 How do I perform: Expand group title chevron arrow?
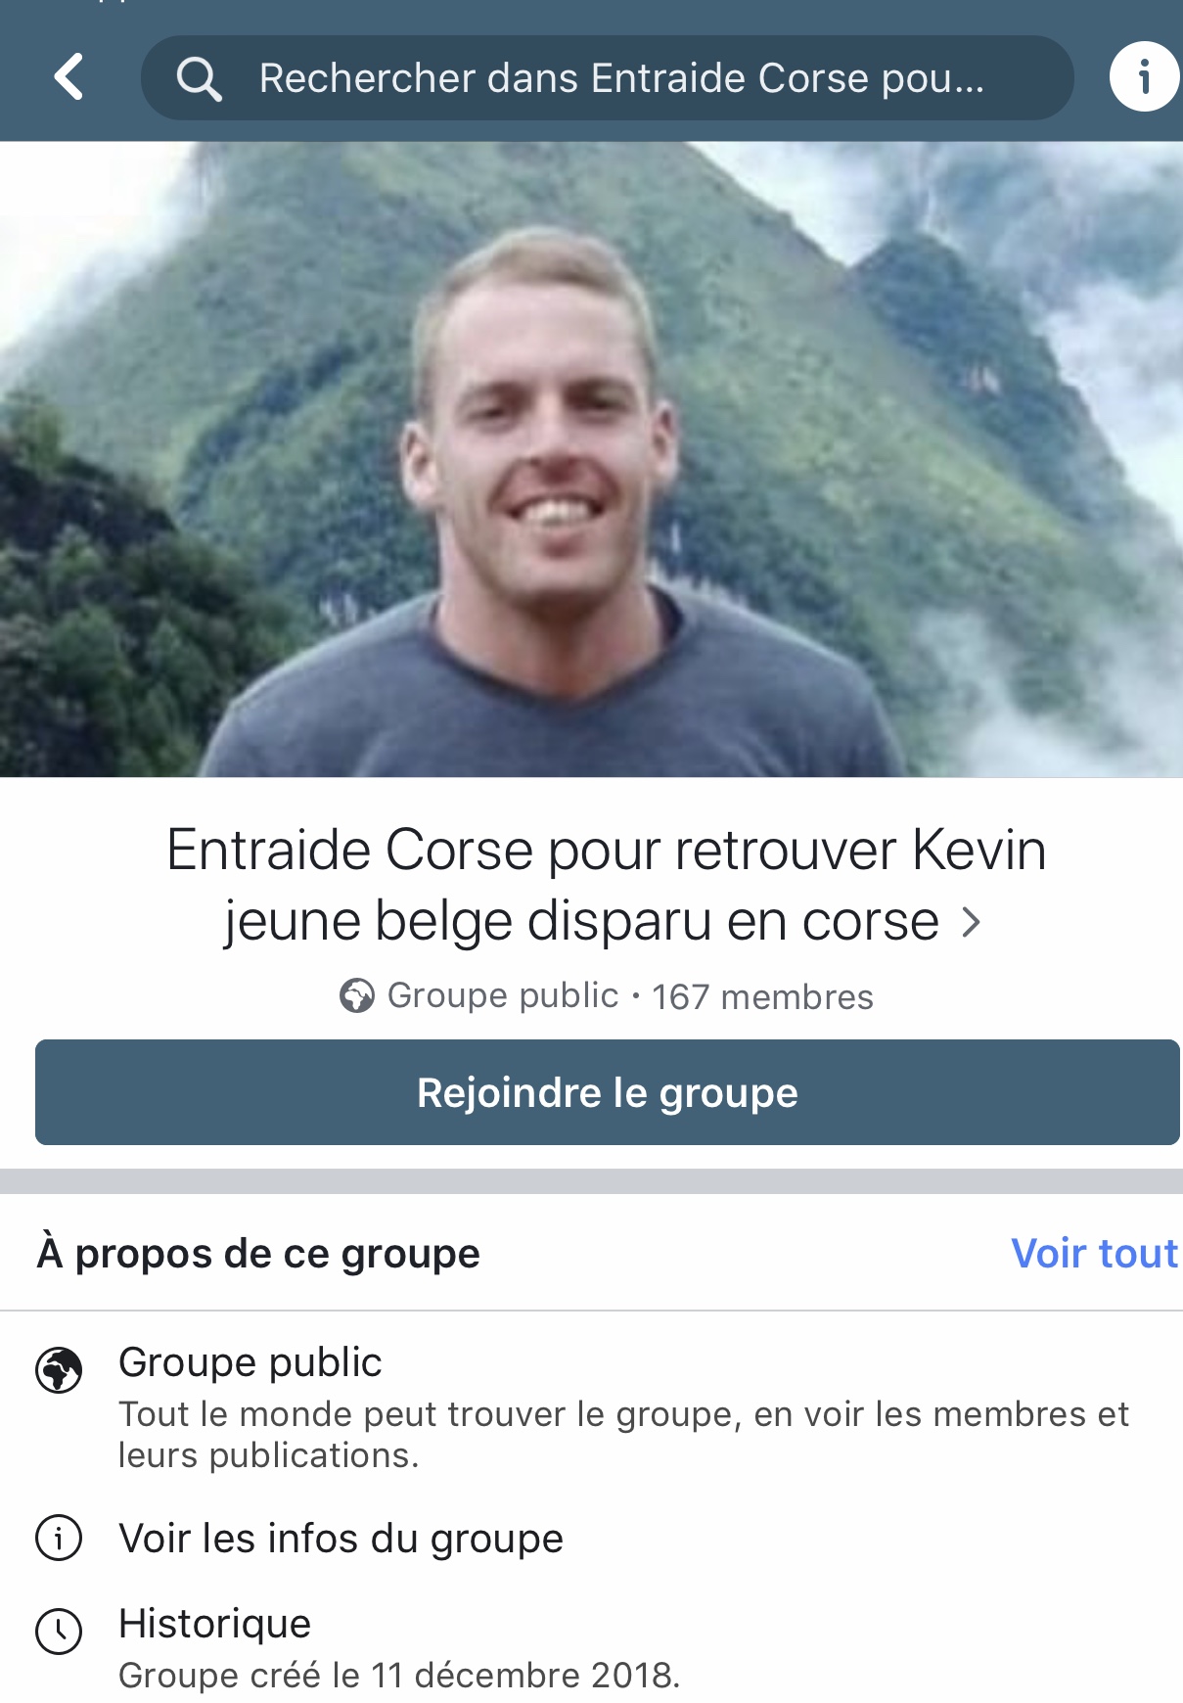(971, 922)
